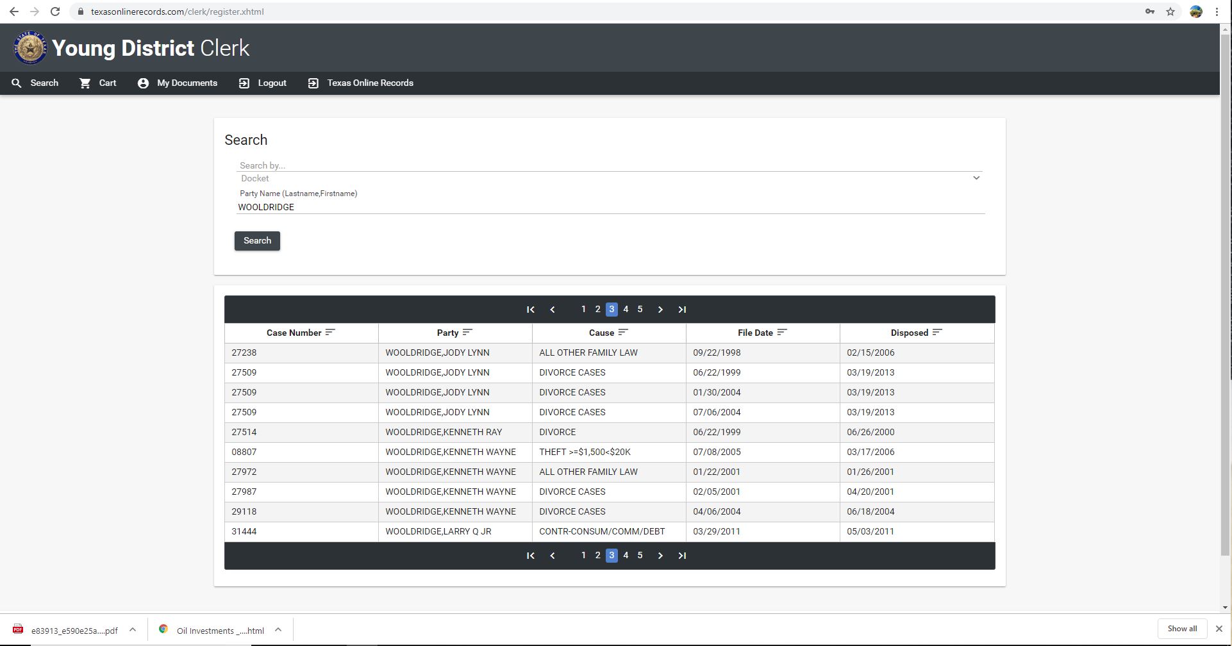Go to page 4 in top paginator
Screen dimensions: 1232x646
tap(626, 310)
